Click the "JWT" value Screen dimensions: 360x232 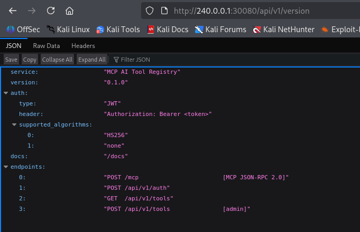point(113,103)
